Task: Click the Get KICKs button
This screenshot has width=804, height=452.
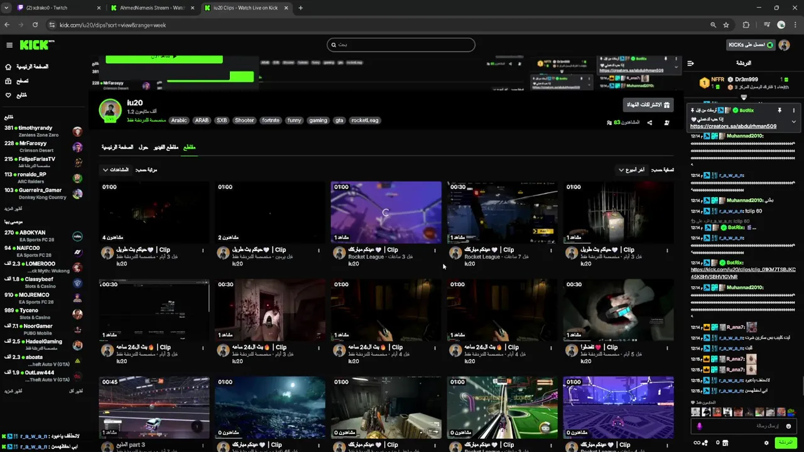Action: click(x=751, y=45)
